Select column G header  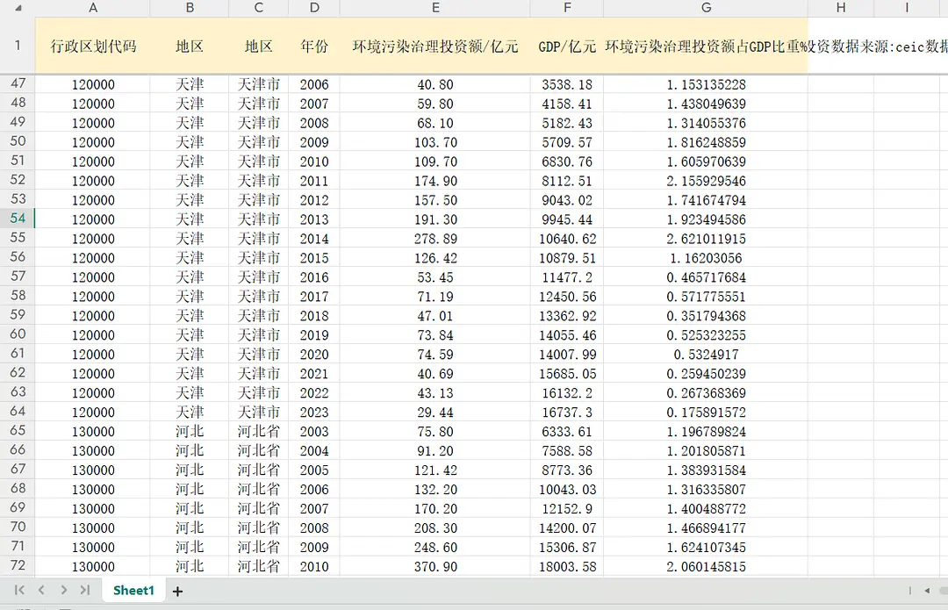coord(706,8)
